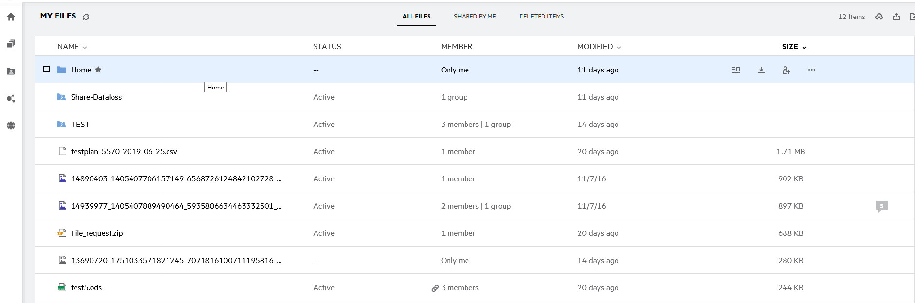The height and width of the screenshot is (303, 915).
Task: Open more options ellipsis for Home folder
Action: click(x=811, y=70)
